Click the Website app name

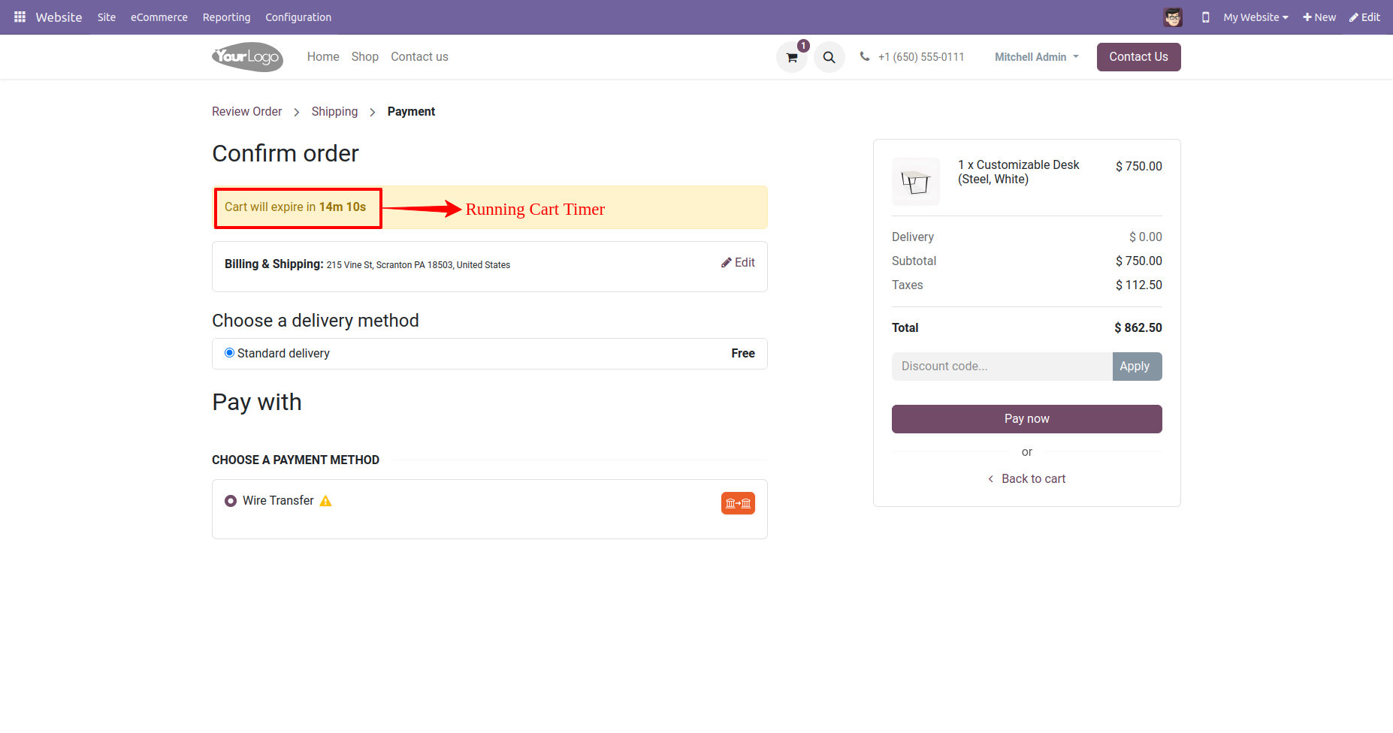(x=59, y=17)
